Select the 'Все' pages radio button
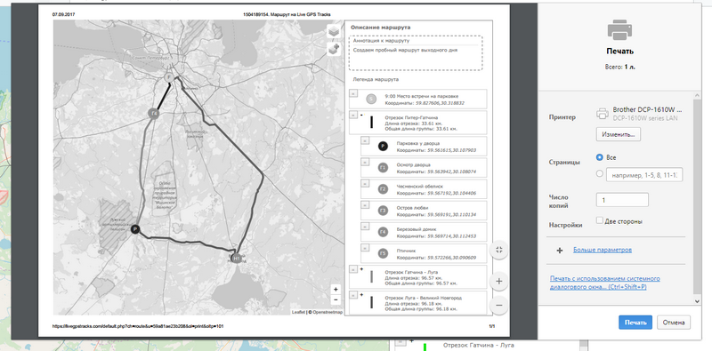Viewport: 712px width, 351px height. coord(599,157)
